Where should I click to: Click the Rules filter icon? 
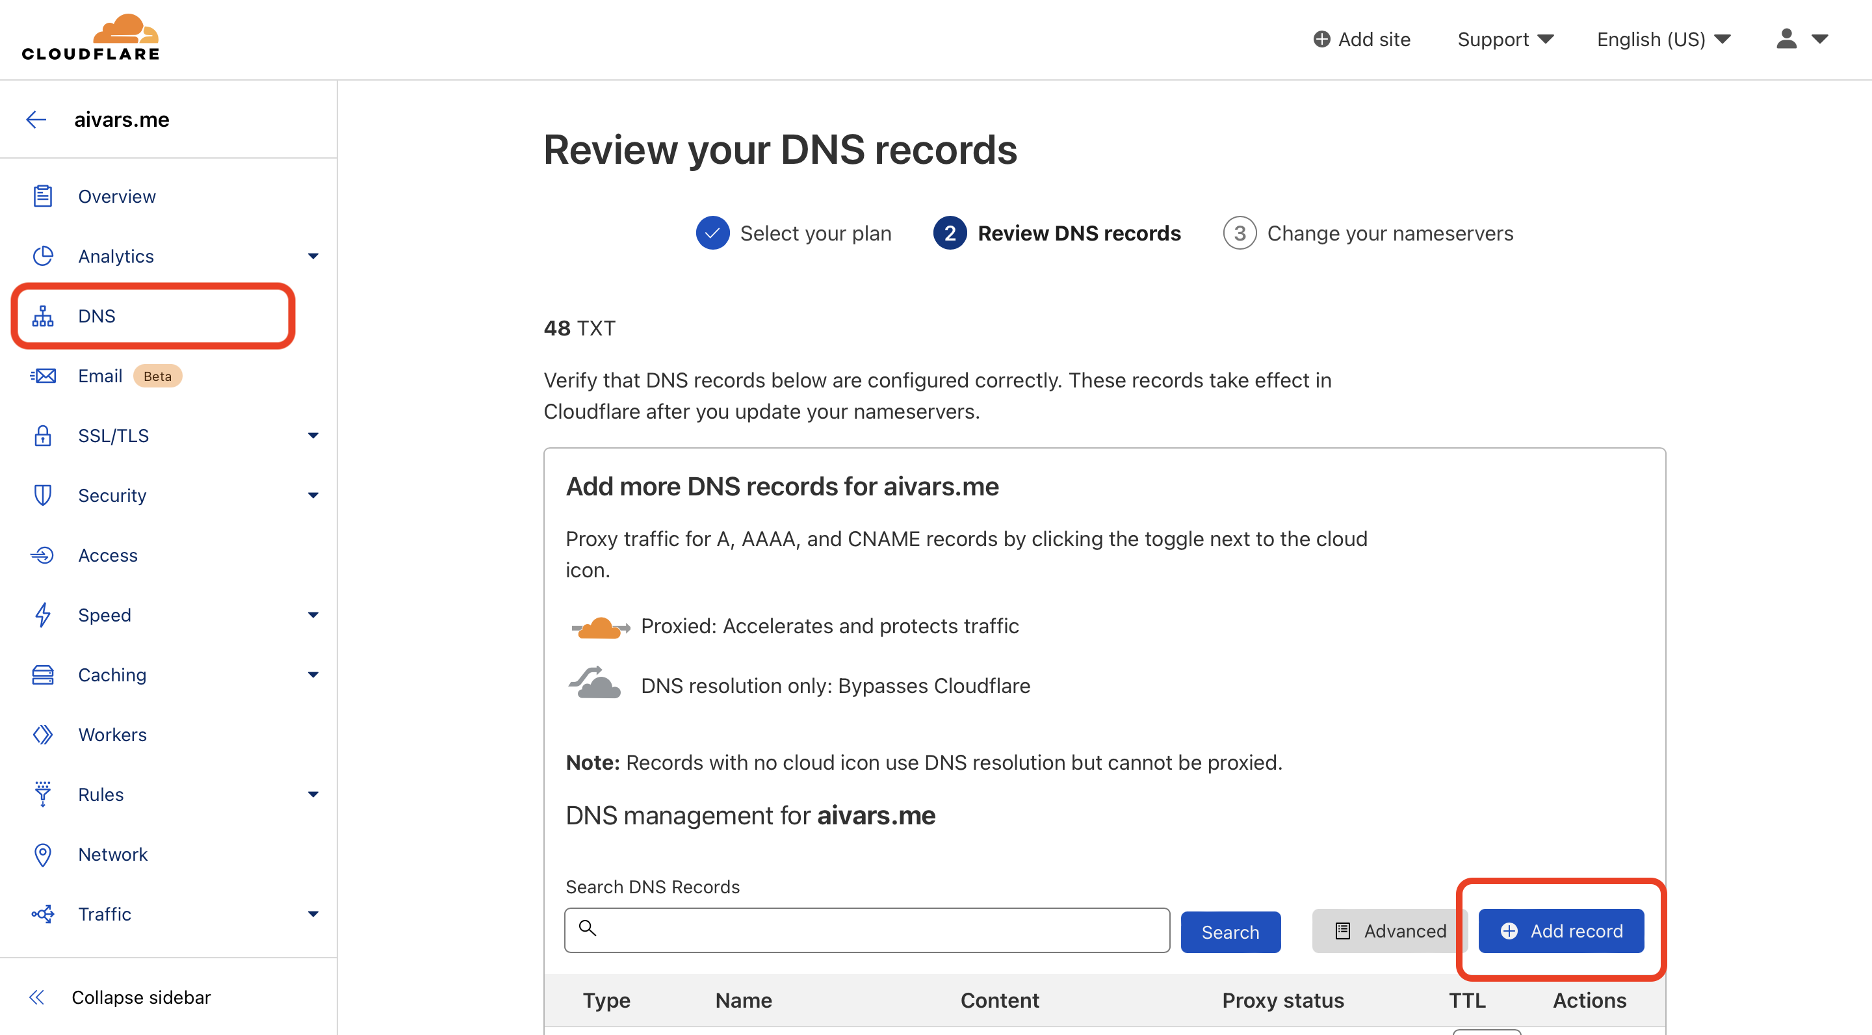[x=43, y=794]
